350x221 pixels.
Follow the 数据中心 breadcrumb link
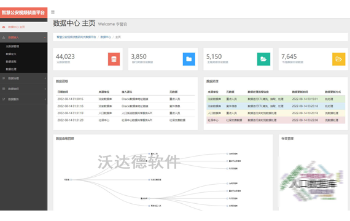[106, 37]
